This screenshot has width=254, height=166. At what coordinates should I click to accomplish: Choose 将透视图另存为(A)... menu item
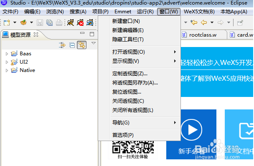click(139, 83)
